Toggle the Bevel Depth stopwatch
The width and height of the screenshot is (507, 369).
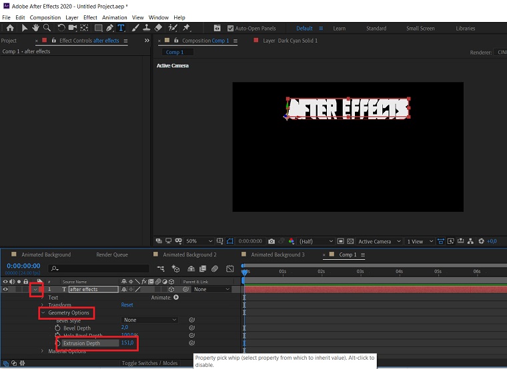pos(57,328)
